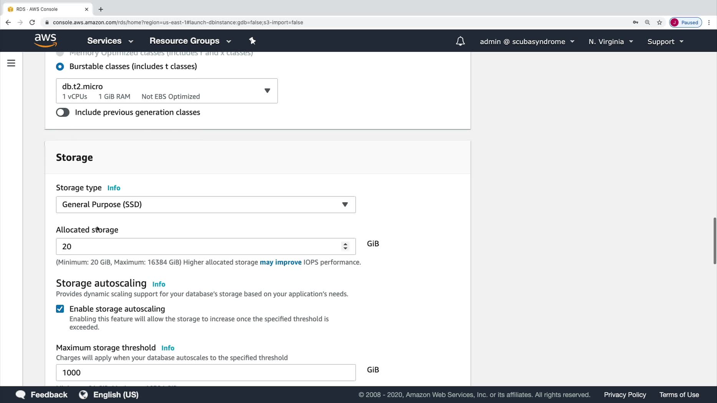Click the pin shortcuts icon

pyautogui.click(x=252, y=41)
